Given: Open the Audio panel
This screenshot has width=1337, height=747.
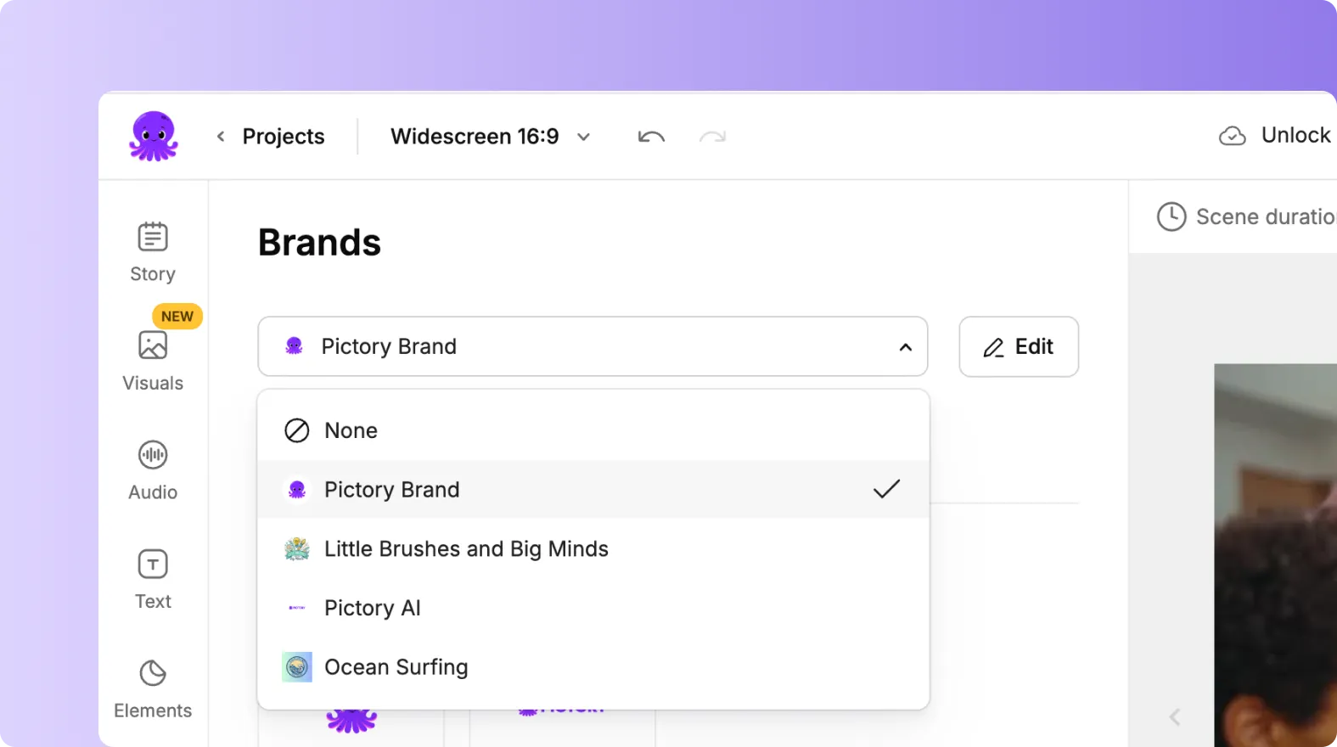Looking at the screenshot, I should pos(153,469).
